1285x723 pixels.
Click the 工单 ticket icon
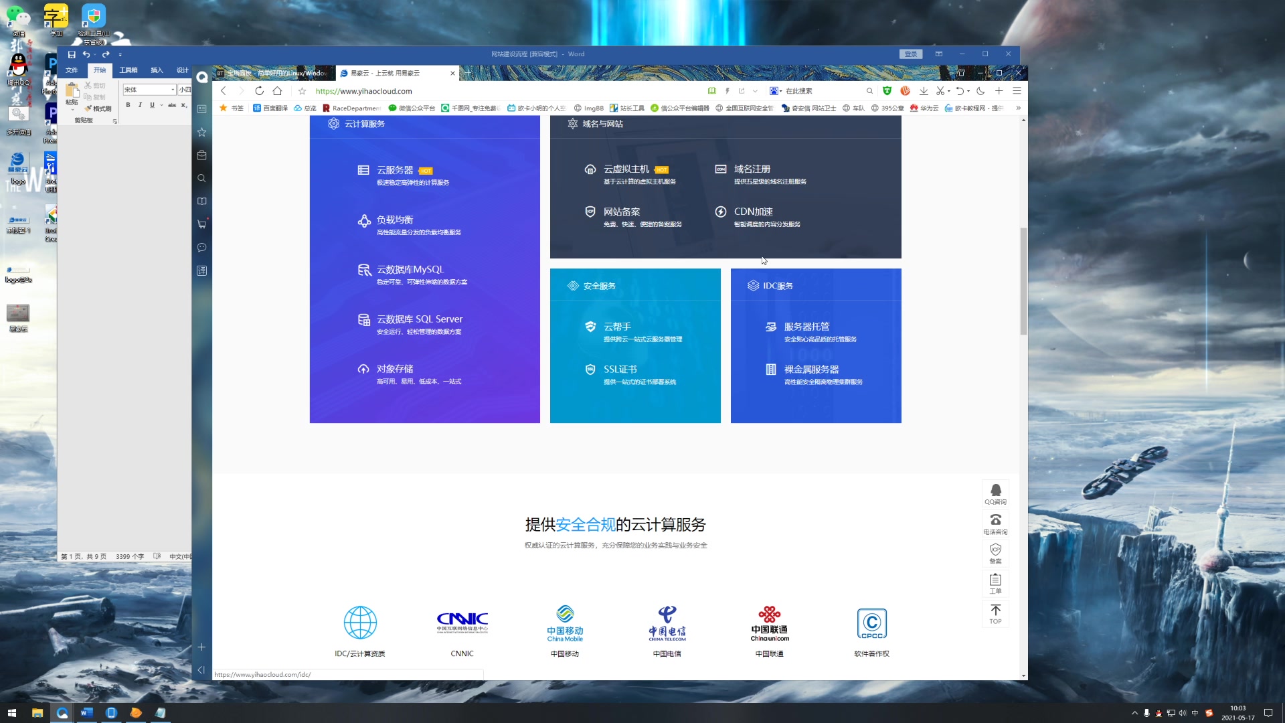pyautogui.click(x=995, y=583)
